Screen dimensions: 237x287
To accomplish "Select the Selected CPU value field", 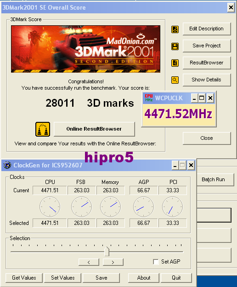I will [50, 223].
